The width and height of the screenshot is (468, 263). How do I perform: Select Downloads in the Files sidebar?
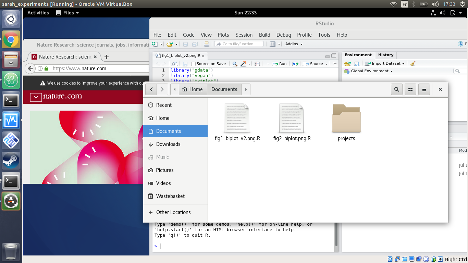175,144
